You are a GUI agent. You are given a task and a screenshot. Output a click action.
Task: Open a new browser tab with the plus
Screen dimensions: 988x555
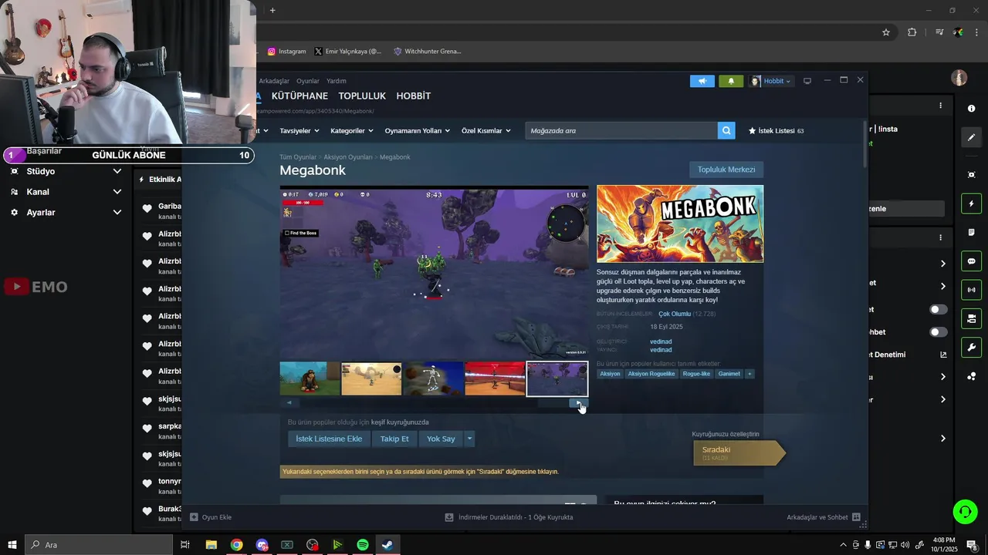pyautogui.click(x=272, y=10)
